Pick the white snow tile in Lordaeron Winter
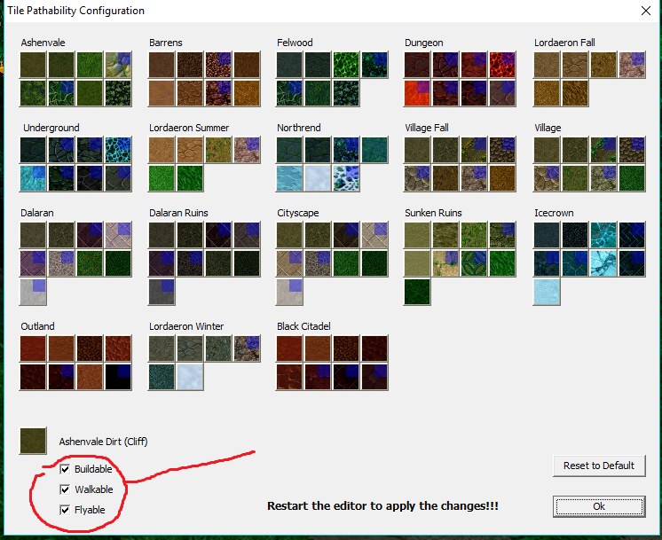The height and width of the screenshot is (540, 662). pyautogui.click(x=190, y=377)
